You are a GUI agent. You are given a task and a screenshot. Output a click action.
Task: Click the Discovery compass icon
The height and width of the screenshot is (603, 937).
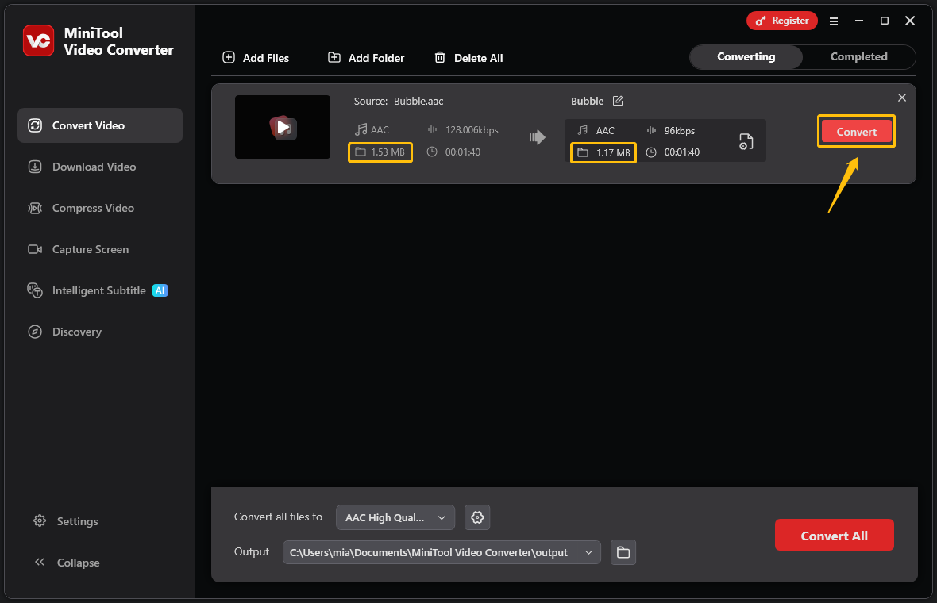click(x=35, y=332)
